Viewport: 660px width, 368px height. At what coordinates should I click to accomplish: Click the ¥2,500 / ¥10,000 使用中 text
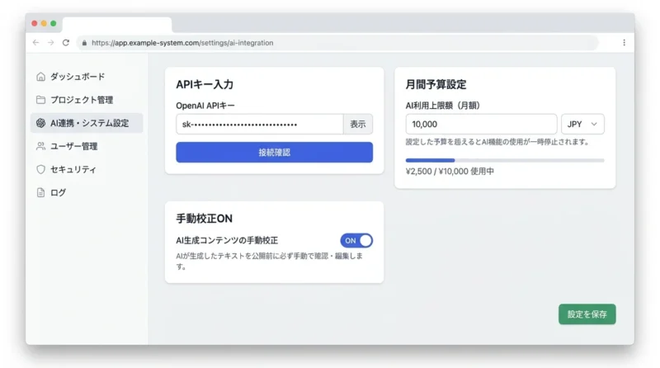450,172
